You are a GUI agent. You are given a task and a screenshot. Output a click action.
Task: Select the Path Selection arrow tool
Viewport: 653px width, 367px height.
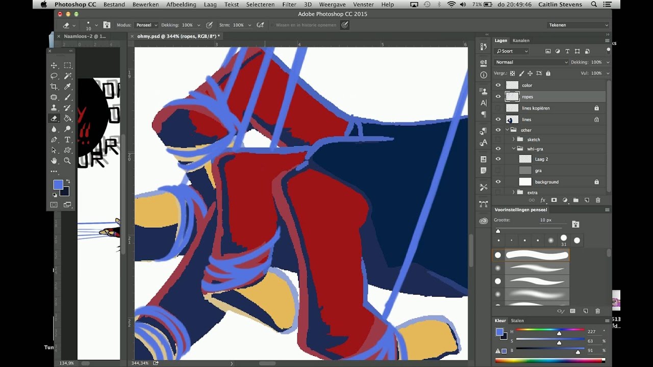tap(54, 150)
